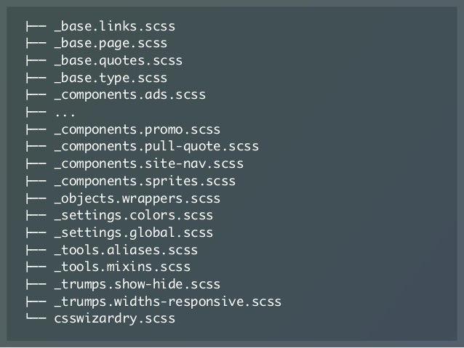
Task: Click the last-branch corner marker before csswizardry.scss
Action: coord(36,317)
